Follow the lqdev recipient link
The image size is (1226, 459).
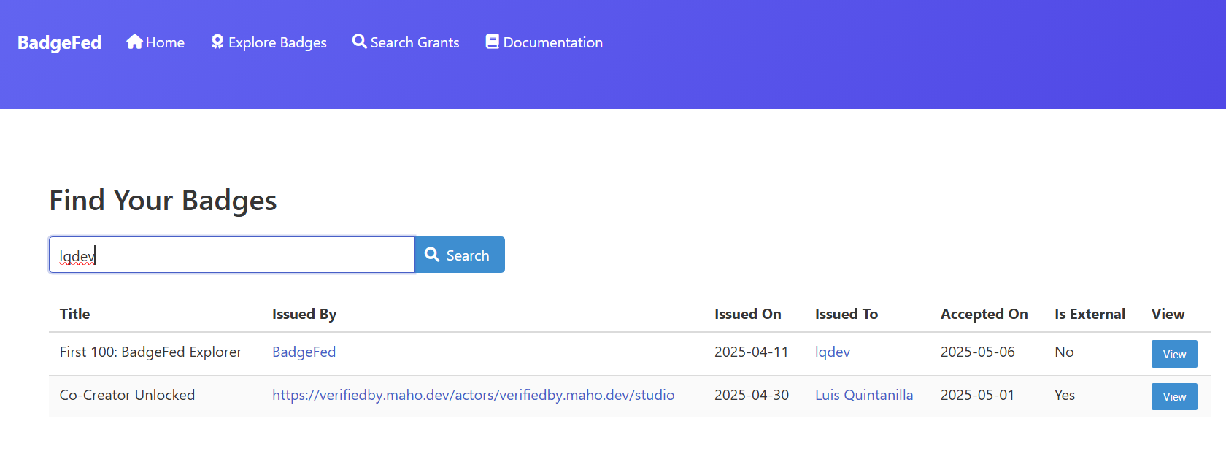832,352
